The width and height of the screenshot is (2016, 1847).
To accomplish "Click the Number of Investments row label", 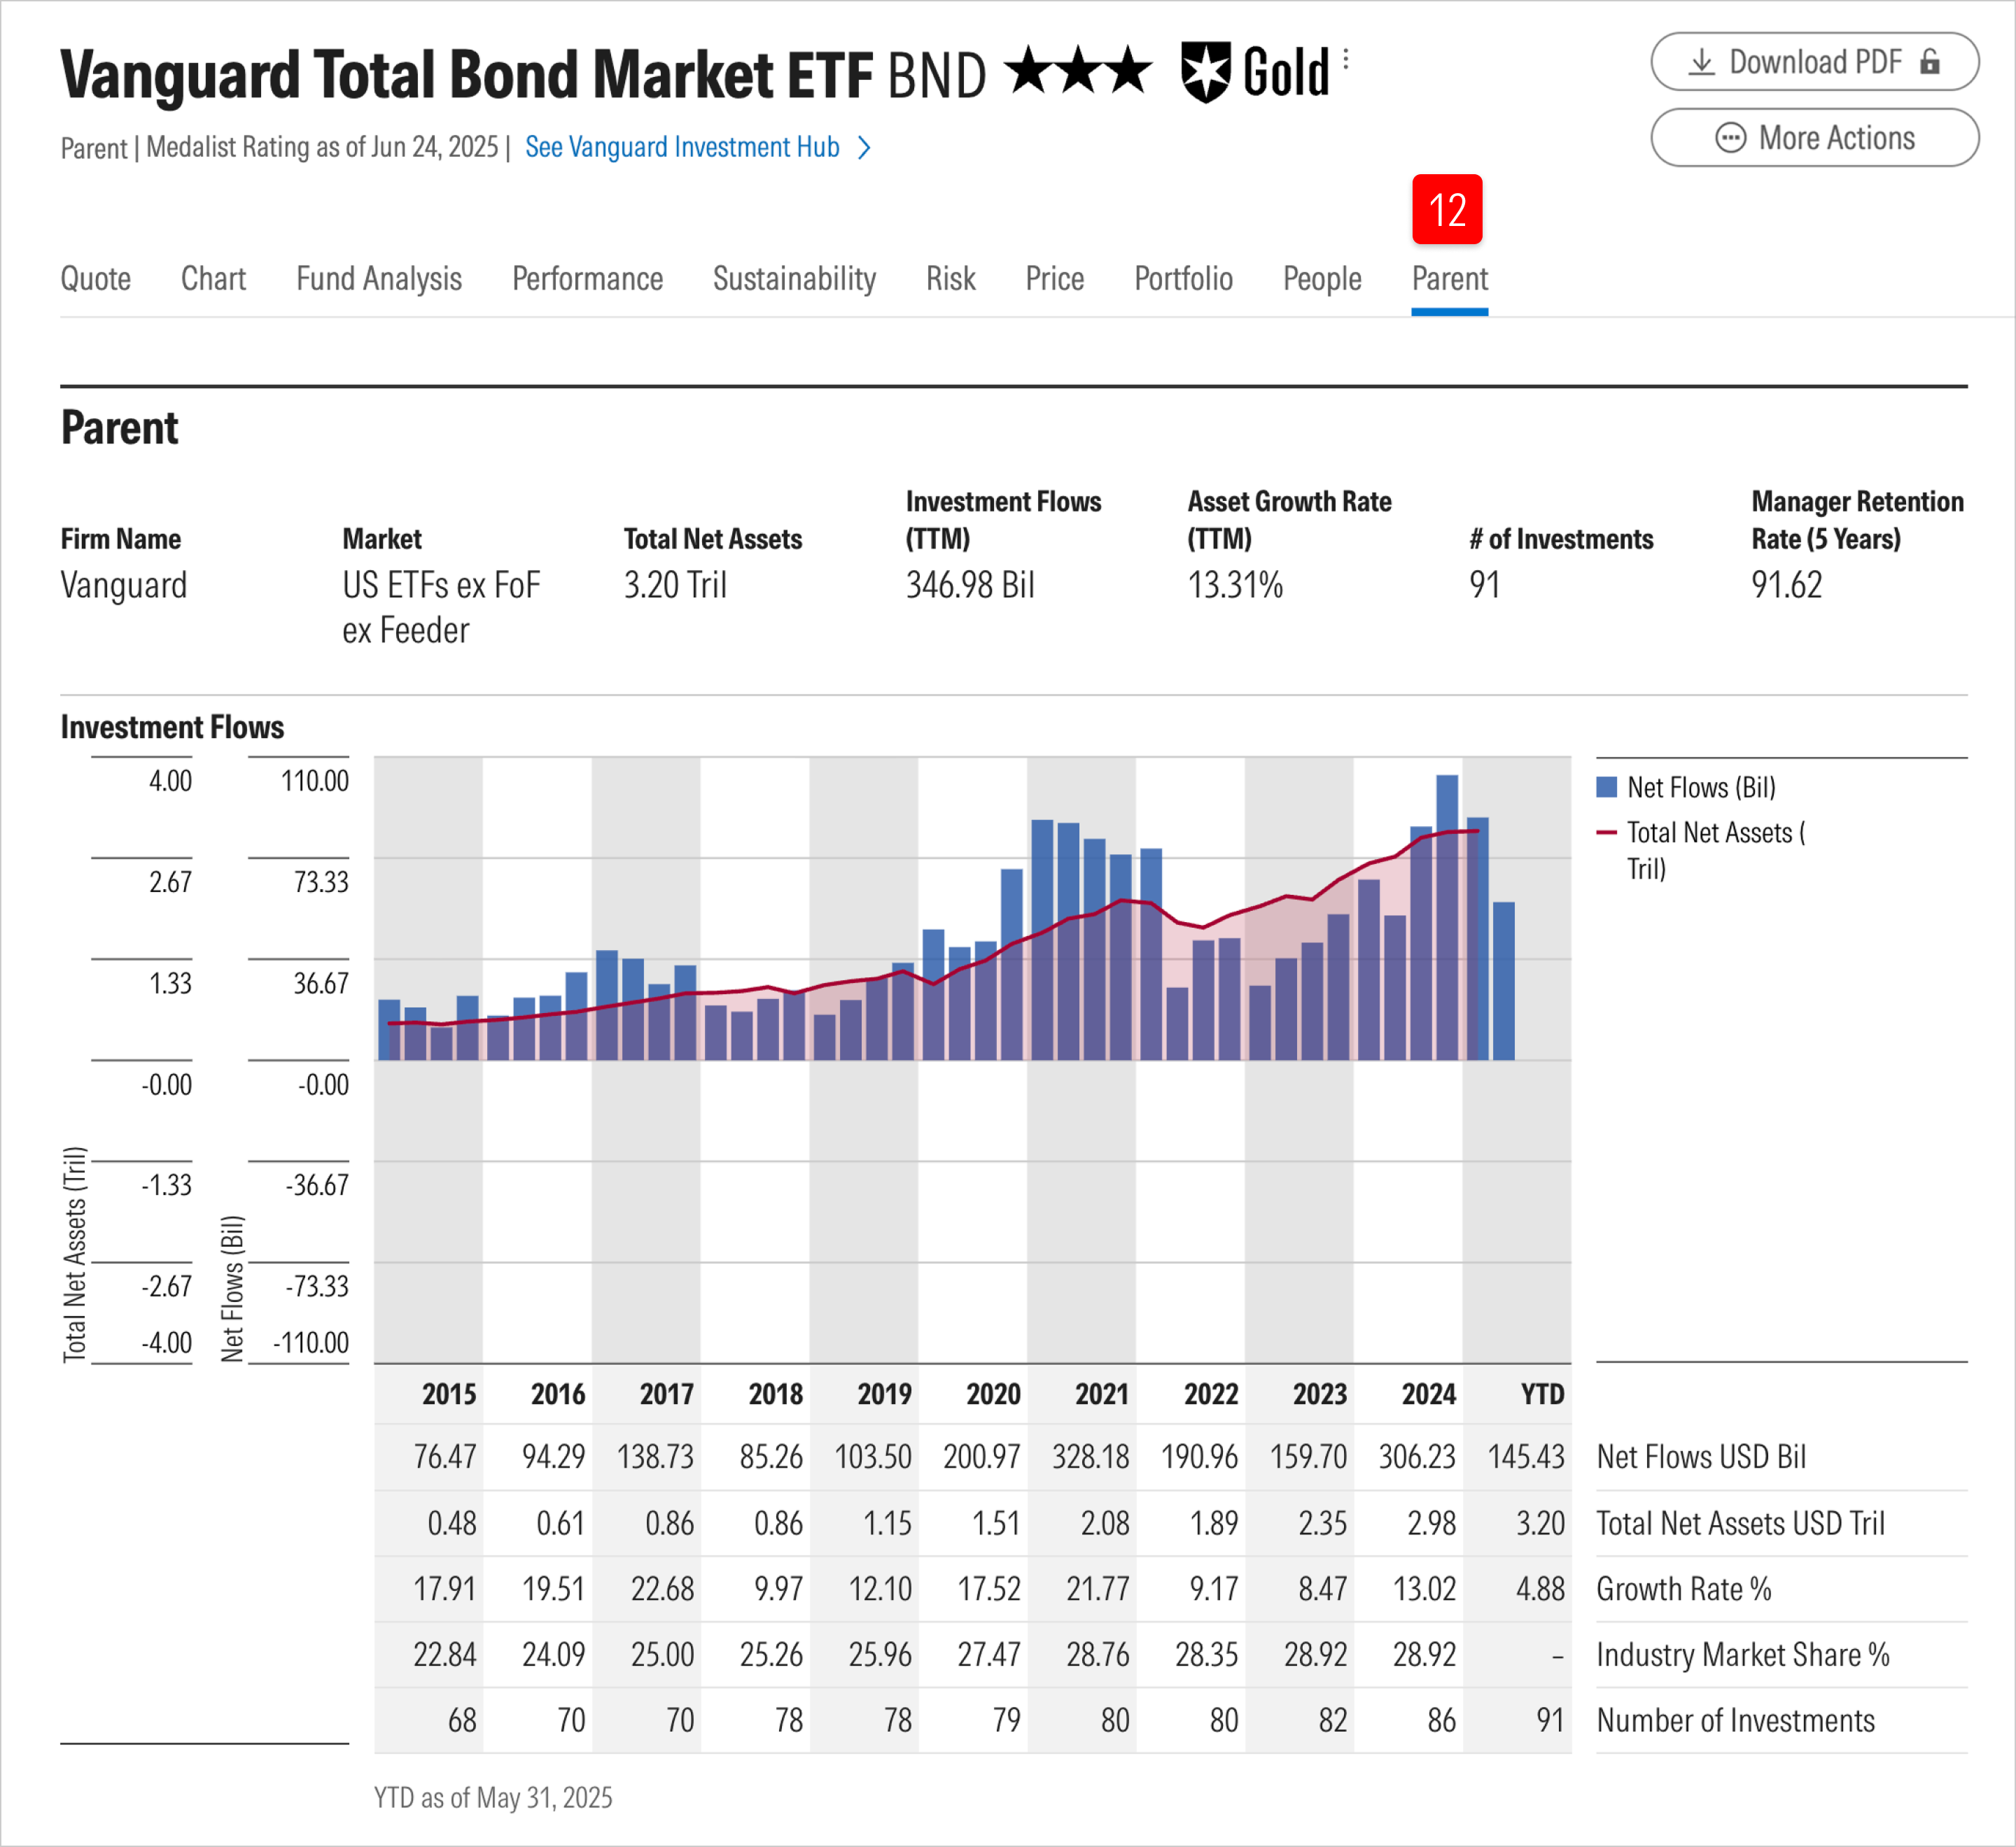I will pyautogui.click(x=1736, y=1721).
